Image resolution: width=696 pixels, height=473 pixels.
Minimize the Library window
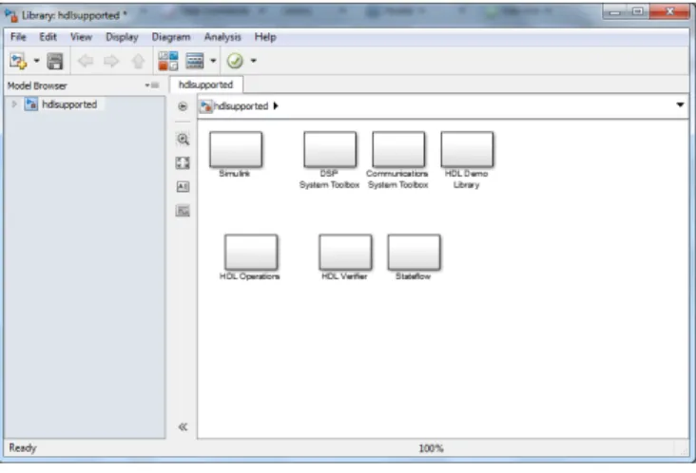click(x=615, y=12)
